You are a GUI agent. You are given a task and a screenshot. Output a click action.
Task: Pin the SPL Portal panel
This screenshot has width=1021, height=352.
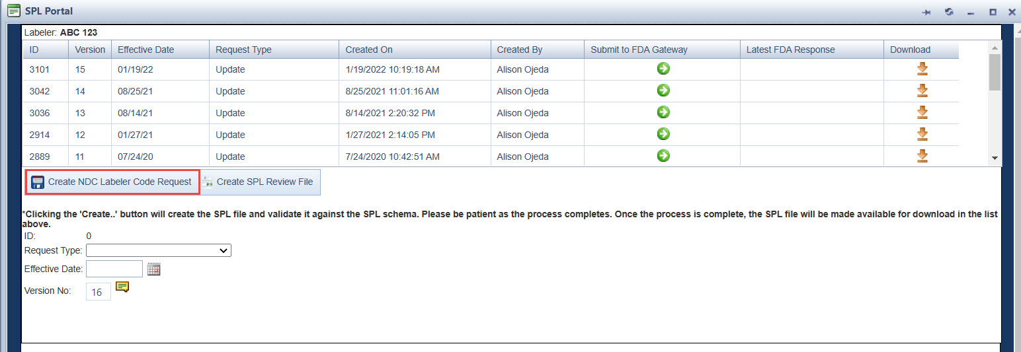(926, 12)
